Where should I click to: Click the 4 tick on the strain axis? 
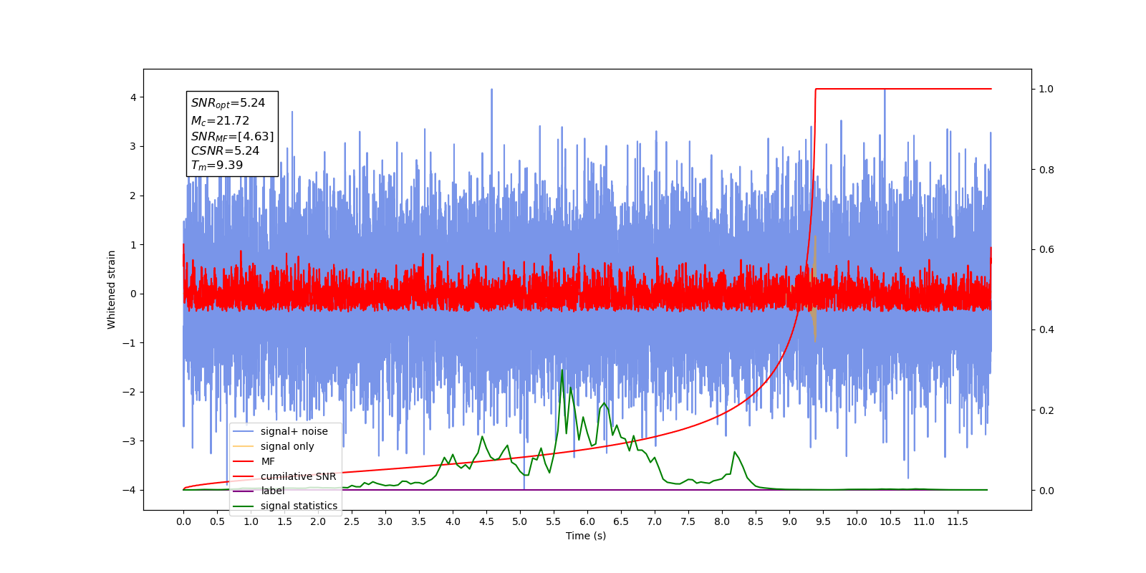pyautogui.click(x=133, y=97)
